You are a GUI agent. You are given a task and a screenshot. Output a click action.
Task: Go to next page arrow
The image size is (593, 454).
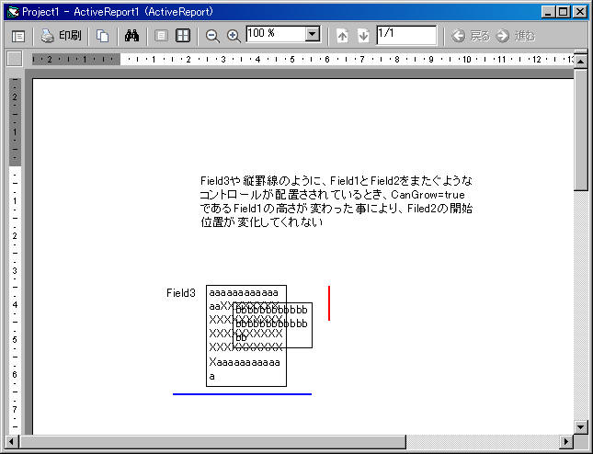pyautogui.click(x=363, y=36)
